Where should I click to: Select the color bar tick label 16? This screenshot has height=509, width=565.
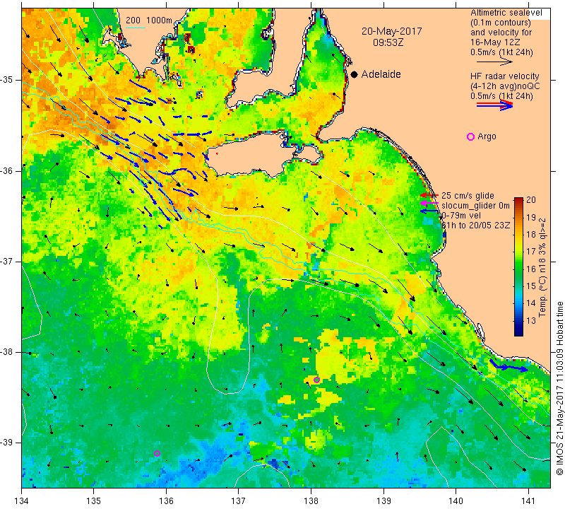point(531,269)
